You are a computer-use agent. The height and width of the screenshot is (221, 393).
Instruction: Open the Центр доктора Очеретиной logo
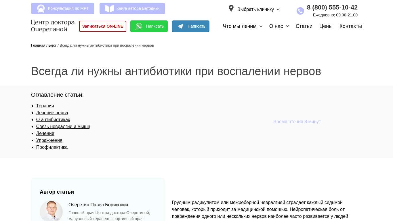point(53,26)
